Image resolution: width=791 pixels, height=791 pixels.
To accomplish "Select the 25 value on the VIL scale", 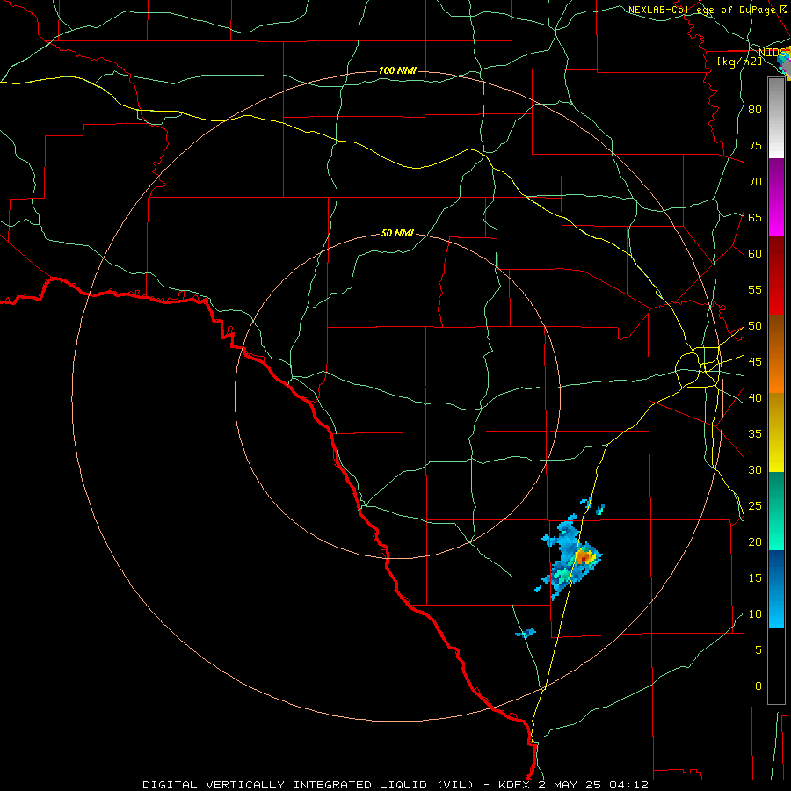I will pos(755,506).
